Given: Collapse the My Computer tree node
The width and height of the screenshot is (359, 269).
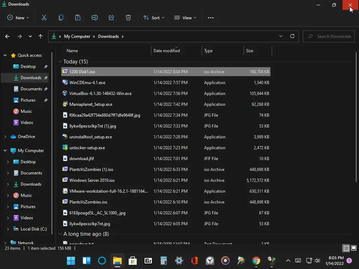Looking at the screenshot, I should tap(5, 151).
